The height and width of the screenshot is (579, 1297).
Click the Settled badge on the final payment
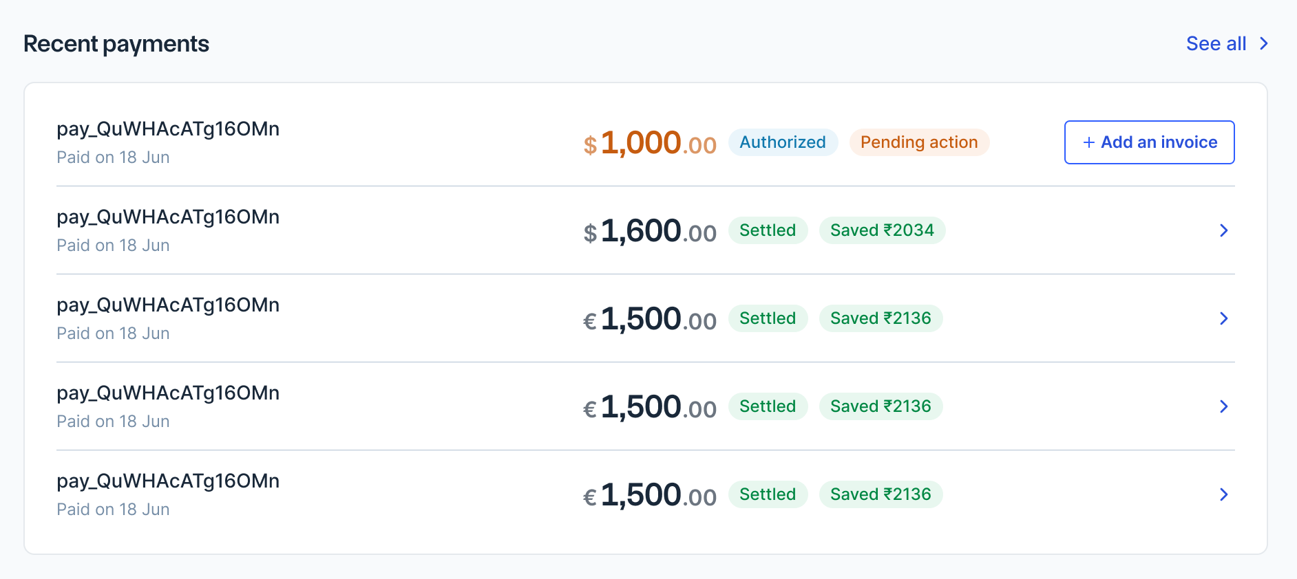tap(768, 494)
